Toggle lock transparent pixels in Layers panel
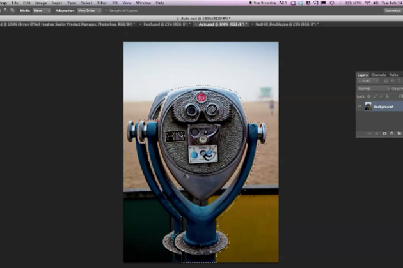The image size is (403, 268). pos(367,95)
